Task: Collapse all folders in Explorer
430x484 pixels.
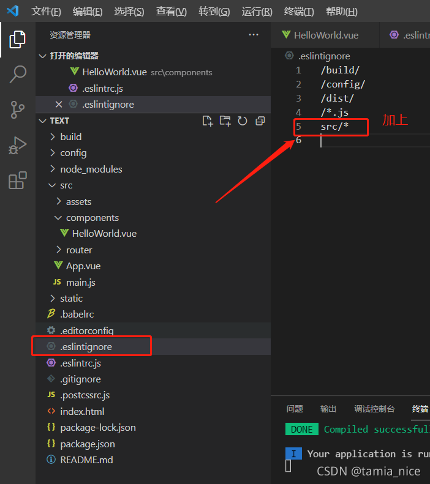Action: pyautogui.click(x=260, y=121)
